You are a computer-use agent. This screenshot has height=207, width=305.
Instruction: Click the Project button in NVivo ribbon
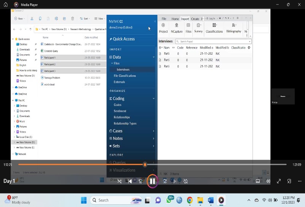pos(163,28)
